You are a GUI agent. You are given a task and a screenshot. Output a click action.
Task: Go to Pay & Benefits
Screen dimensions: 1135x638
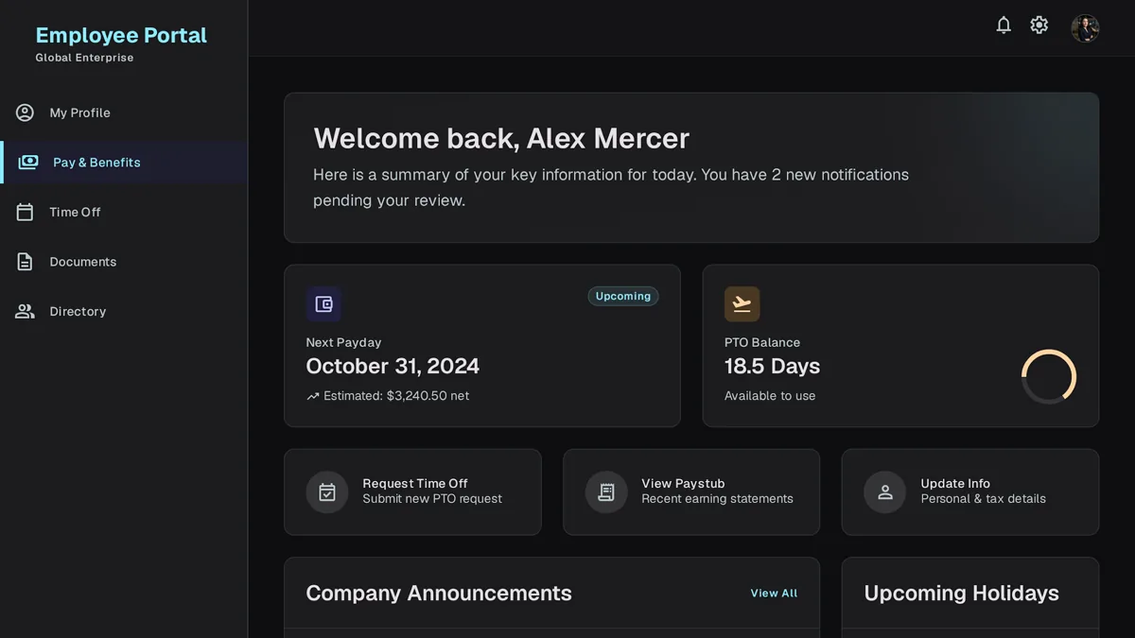(x=124, y=163)
